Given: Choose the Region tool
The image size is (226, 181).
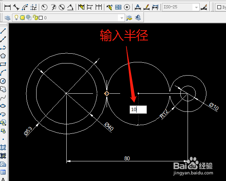Looking at the screenshot, I should 3,164.
